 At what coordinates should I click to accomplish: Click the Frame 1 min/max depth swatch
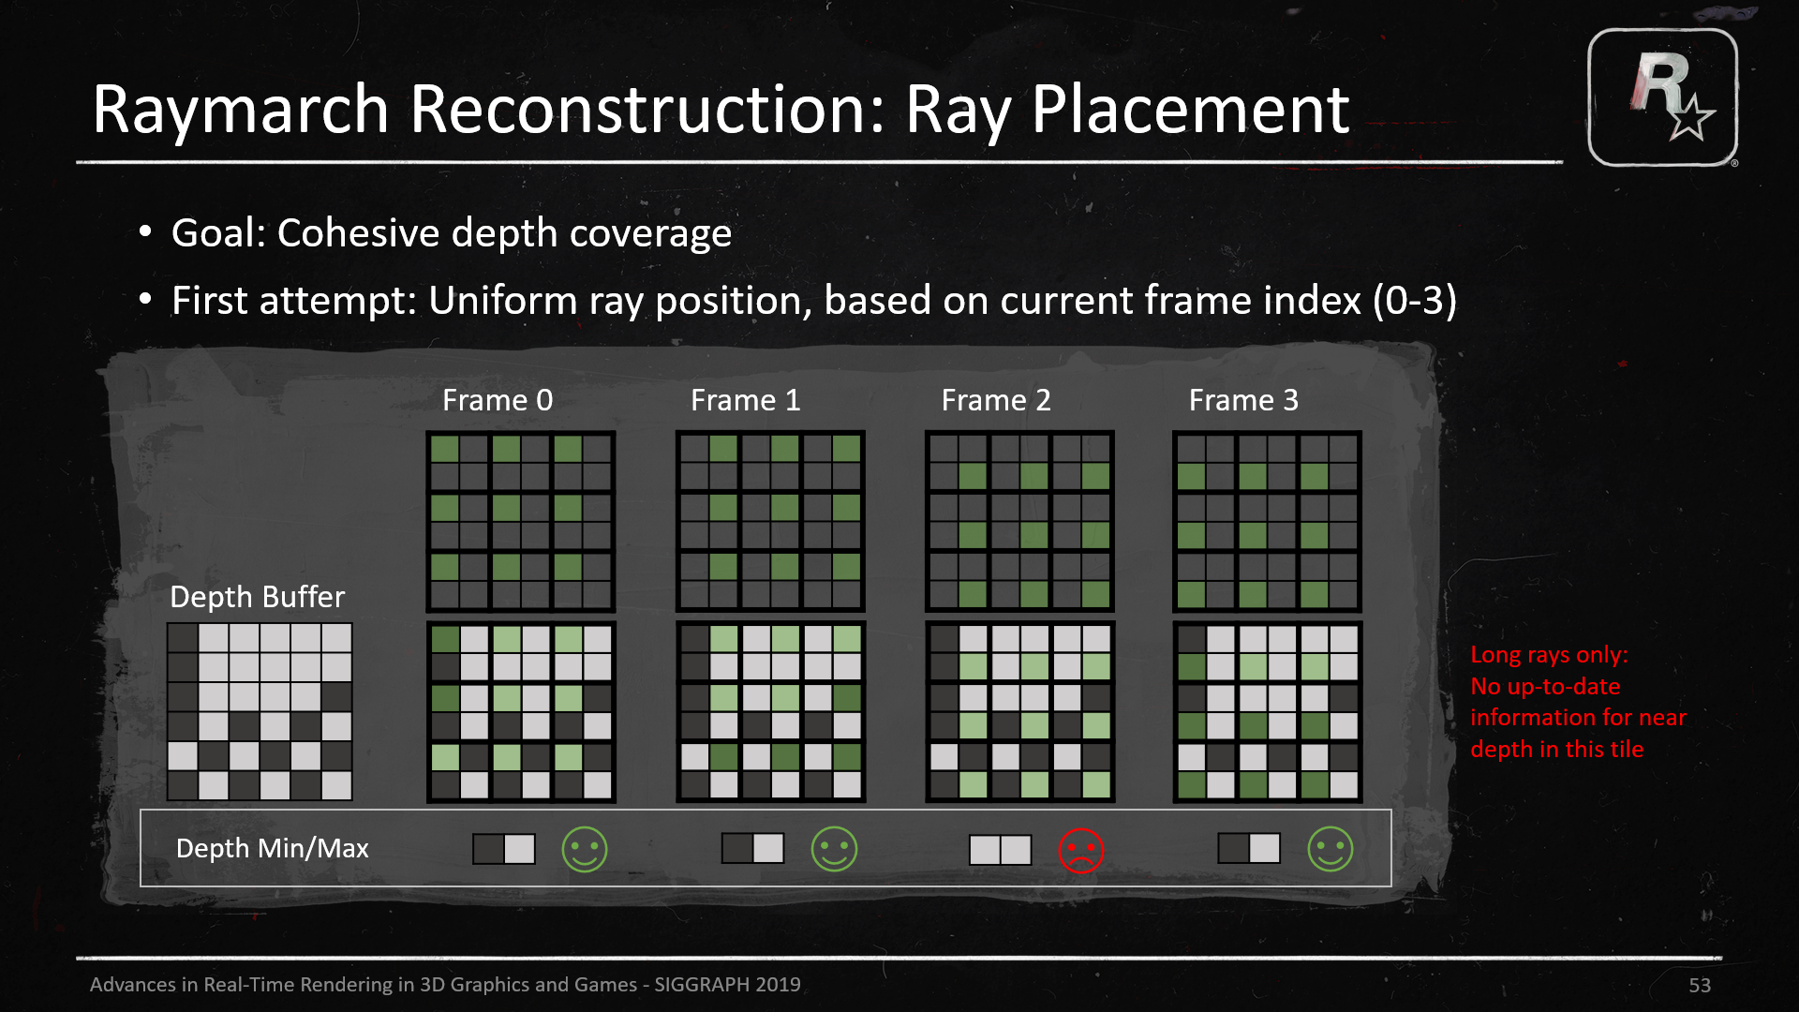752,849
